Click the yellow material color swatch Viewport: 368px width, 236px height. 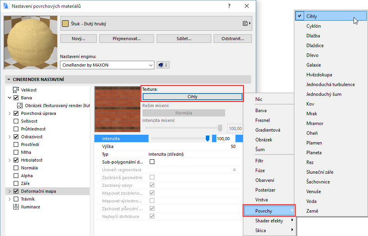click(65, 23)
